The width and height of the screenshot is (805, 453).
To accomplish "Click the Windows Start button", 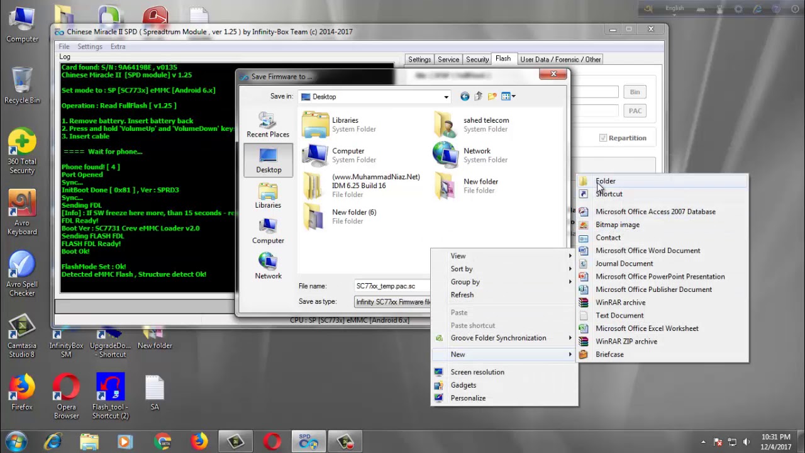I will point(17,442).
